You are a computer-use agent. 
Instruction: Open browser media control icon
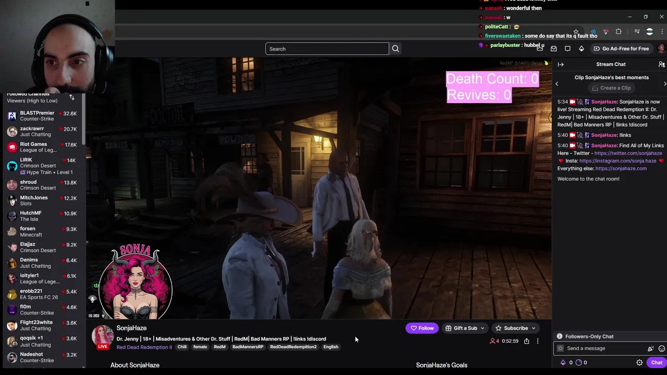coord(637,31)
